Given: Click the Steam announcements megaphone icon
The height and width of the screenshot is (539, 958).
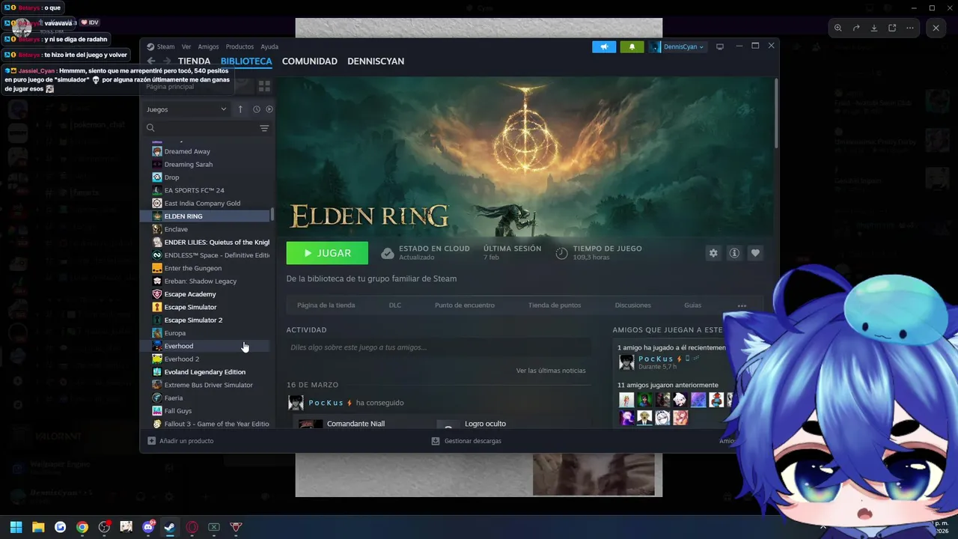Looking at the screenshot, I should [x=604, y=46].
